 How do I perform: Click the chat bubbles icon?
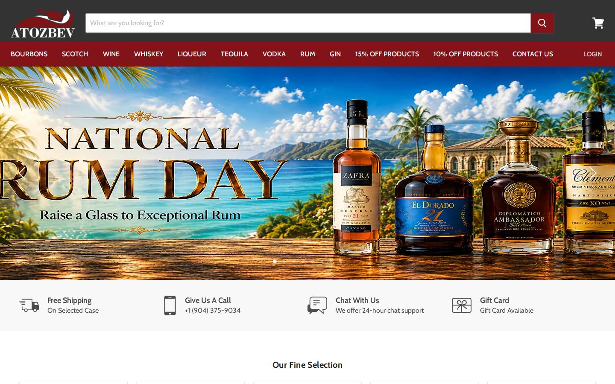[x=317, y=305]
